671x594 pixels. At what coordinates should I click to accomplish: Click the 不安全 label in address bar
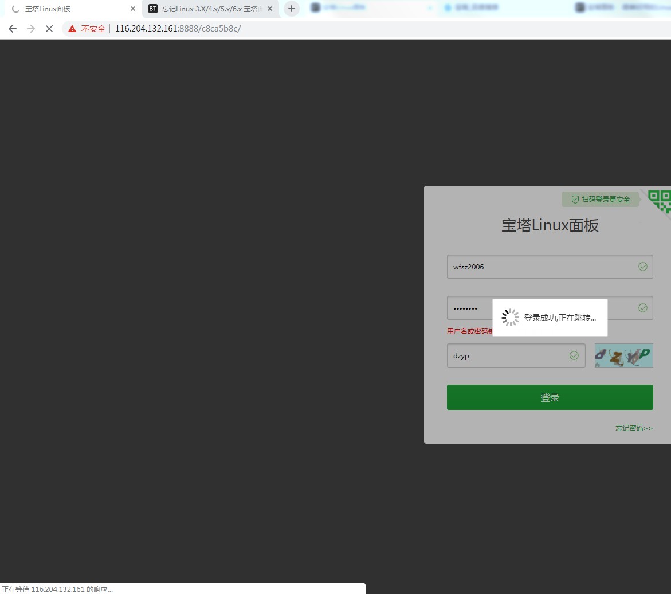point(93,29)
